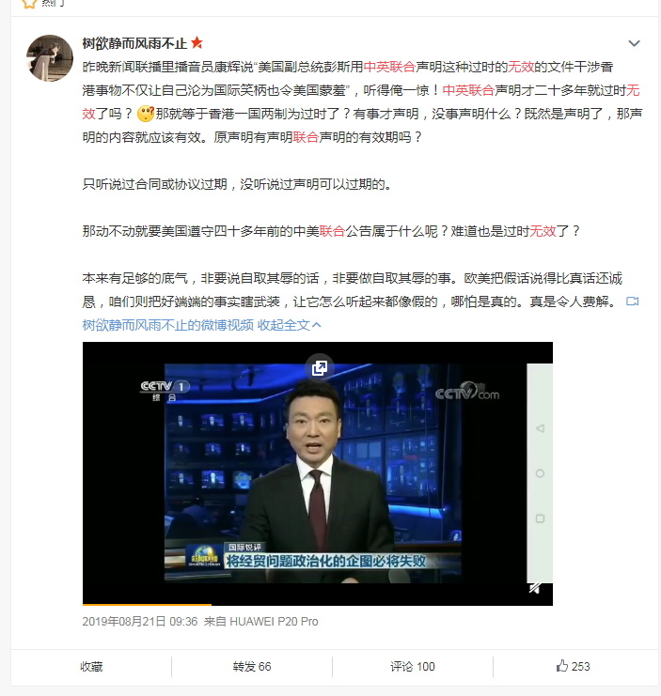The width and height of the screenshot is (661, 696).
Task: Click the 收藏 favorite tab
Action: coord(91,667)
